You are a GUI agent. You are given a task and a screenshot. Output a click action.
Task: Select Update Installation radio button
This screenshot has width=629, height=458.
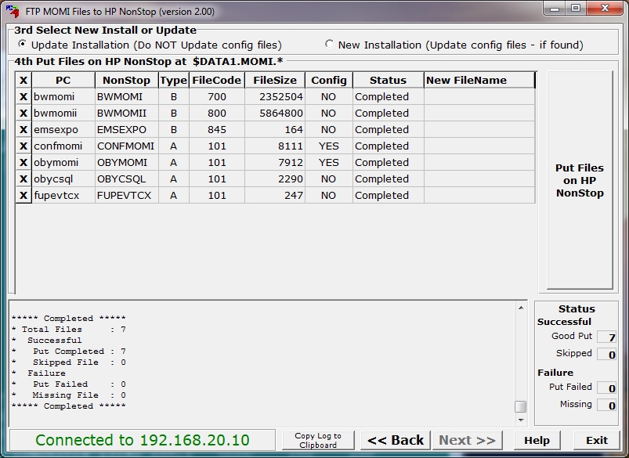22,45
